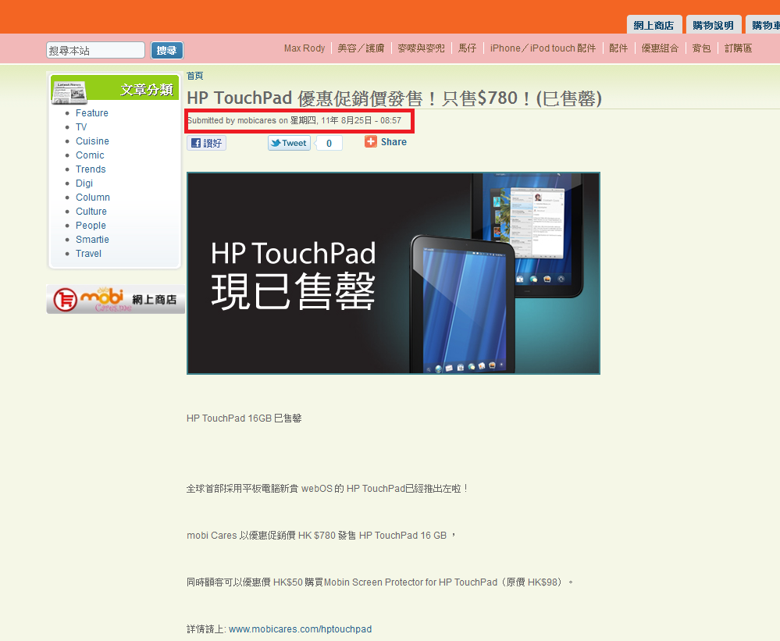Open the orange plus Share button
Viewport: 780px width, 641px height.
(x=386, y=142)
